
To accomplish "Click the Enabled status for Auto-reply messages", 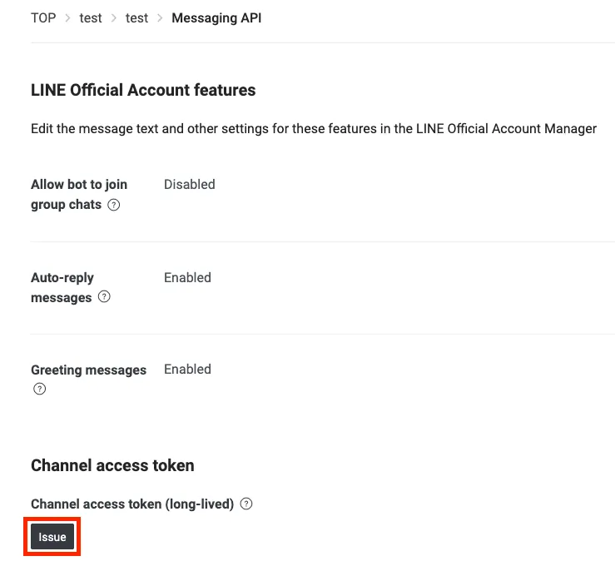I will point(187,277).
